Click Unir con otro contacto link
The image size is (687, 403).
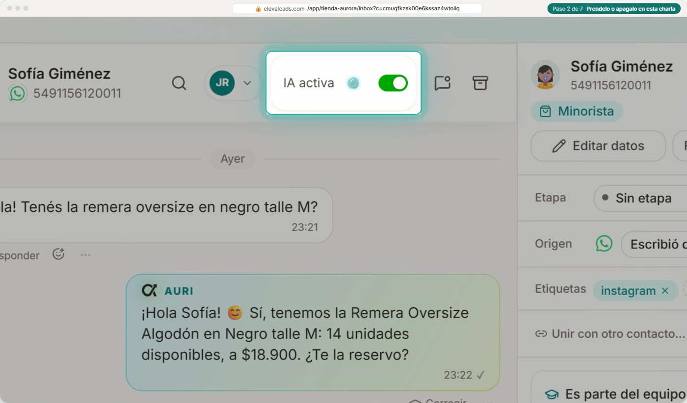(610, 334)
